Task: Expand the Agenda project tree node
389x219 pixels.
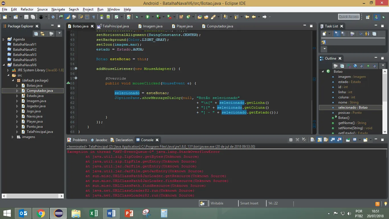Action: click(x=4, y=39)
